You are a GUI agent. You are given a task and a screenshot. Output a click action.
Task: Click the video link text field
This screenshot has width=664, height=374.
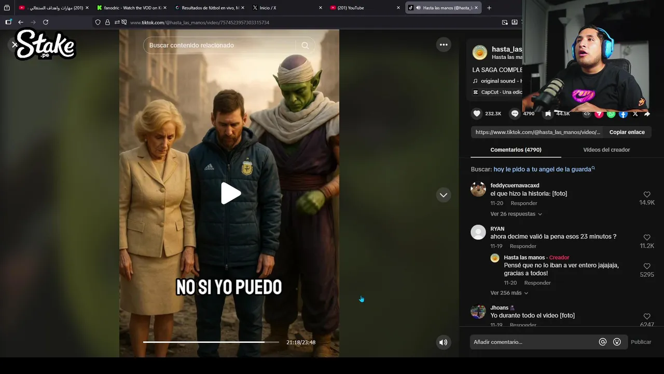[x=538, y=132]
